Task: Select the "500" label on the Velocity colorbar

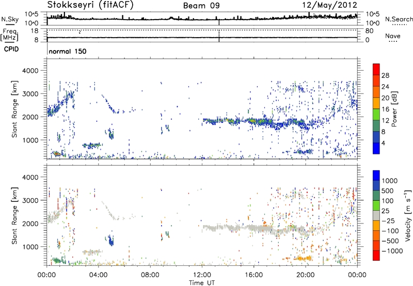Action: click(x=388, y=190)
